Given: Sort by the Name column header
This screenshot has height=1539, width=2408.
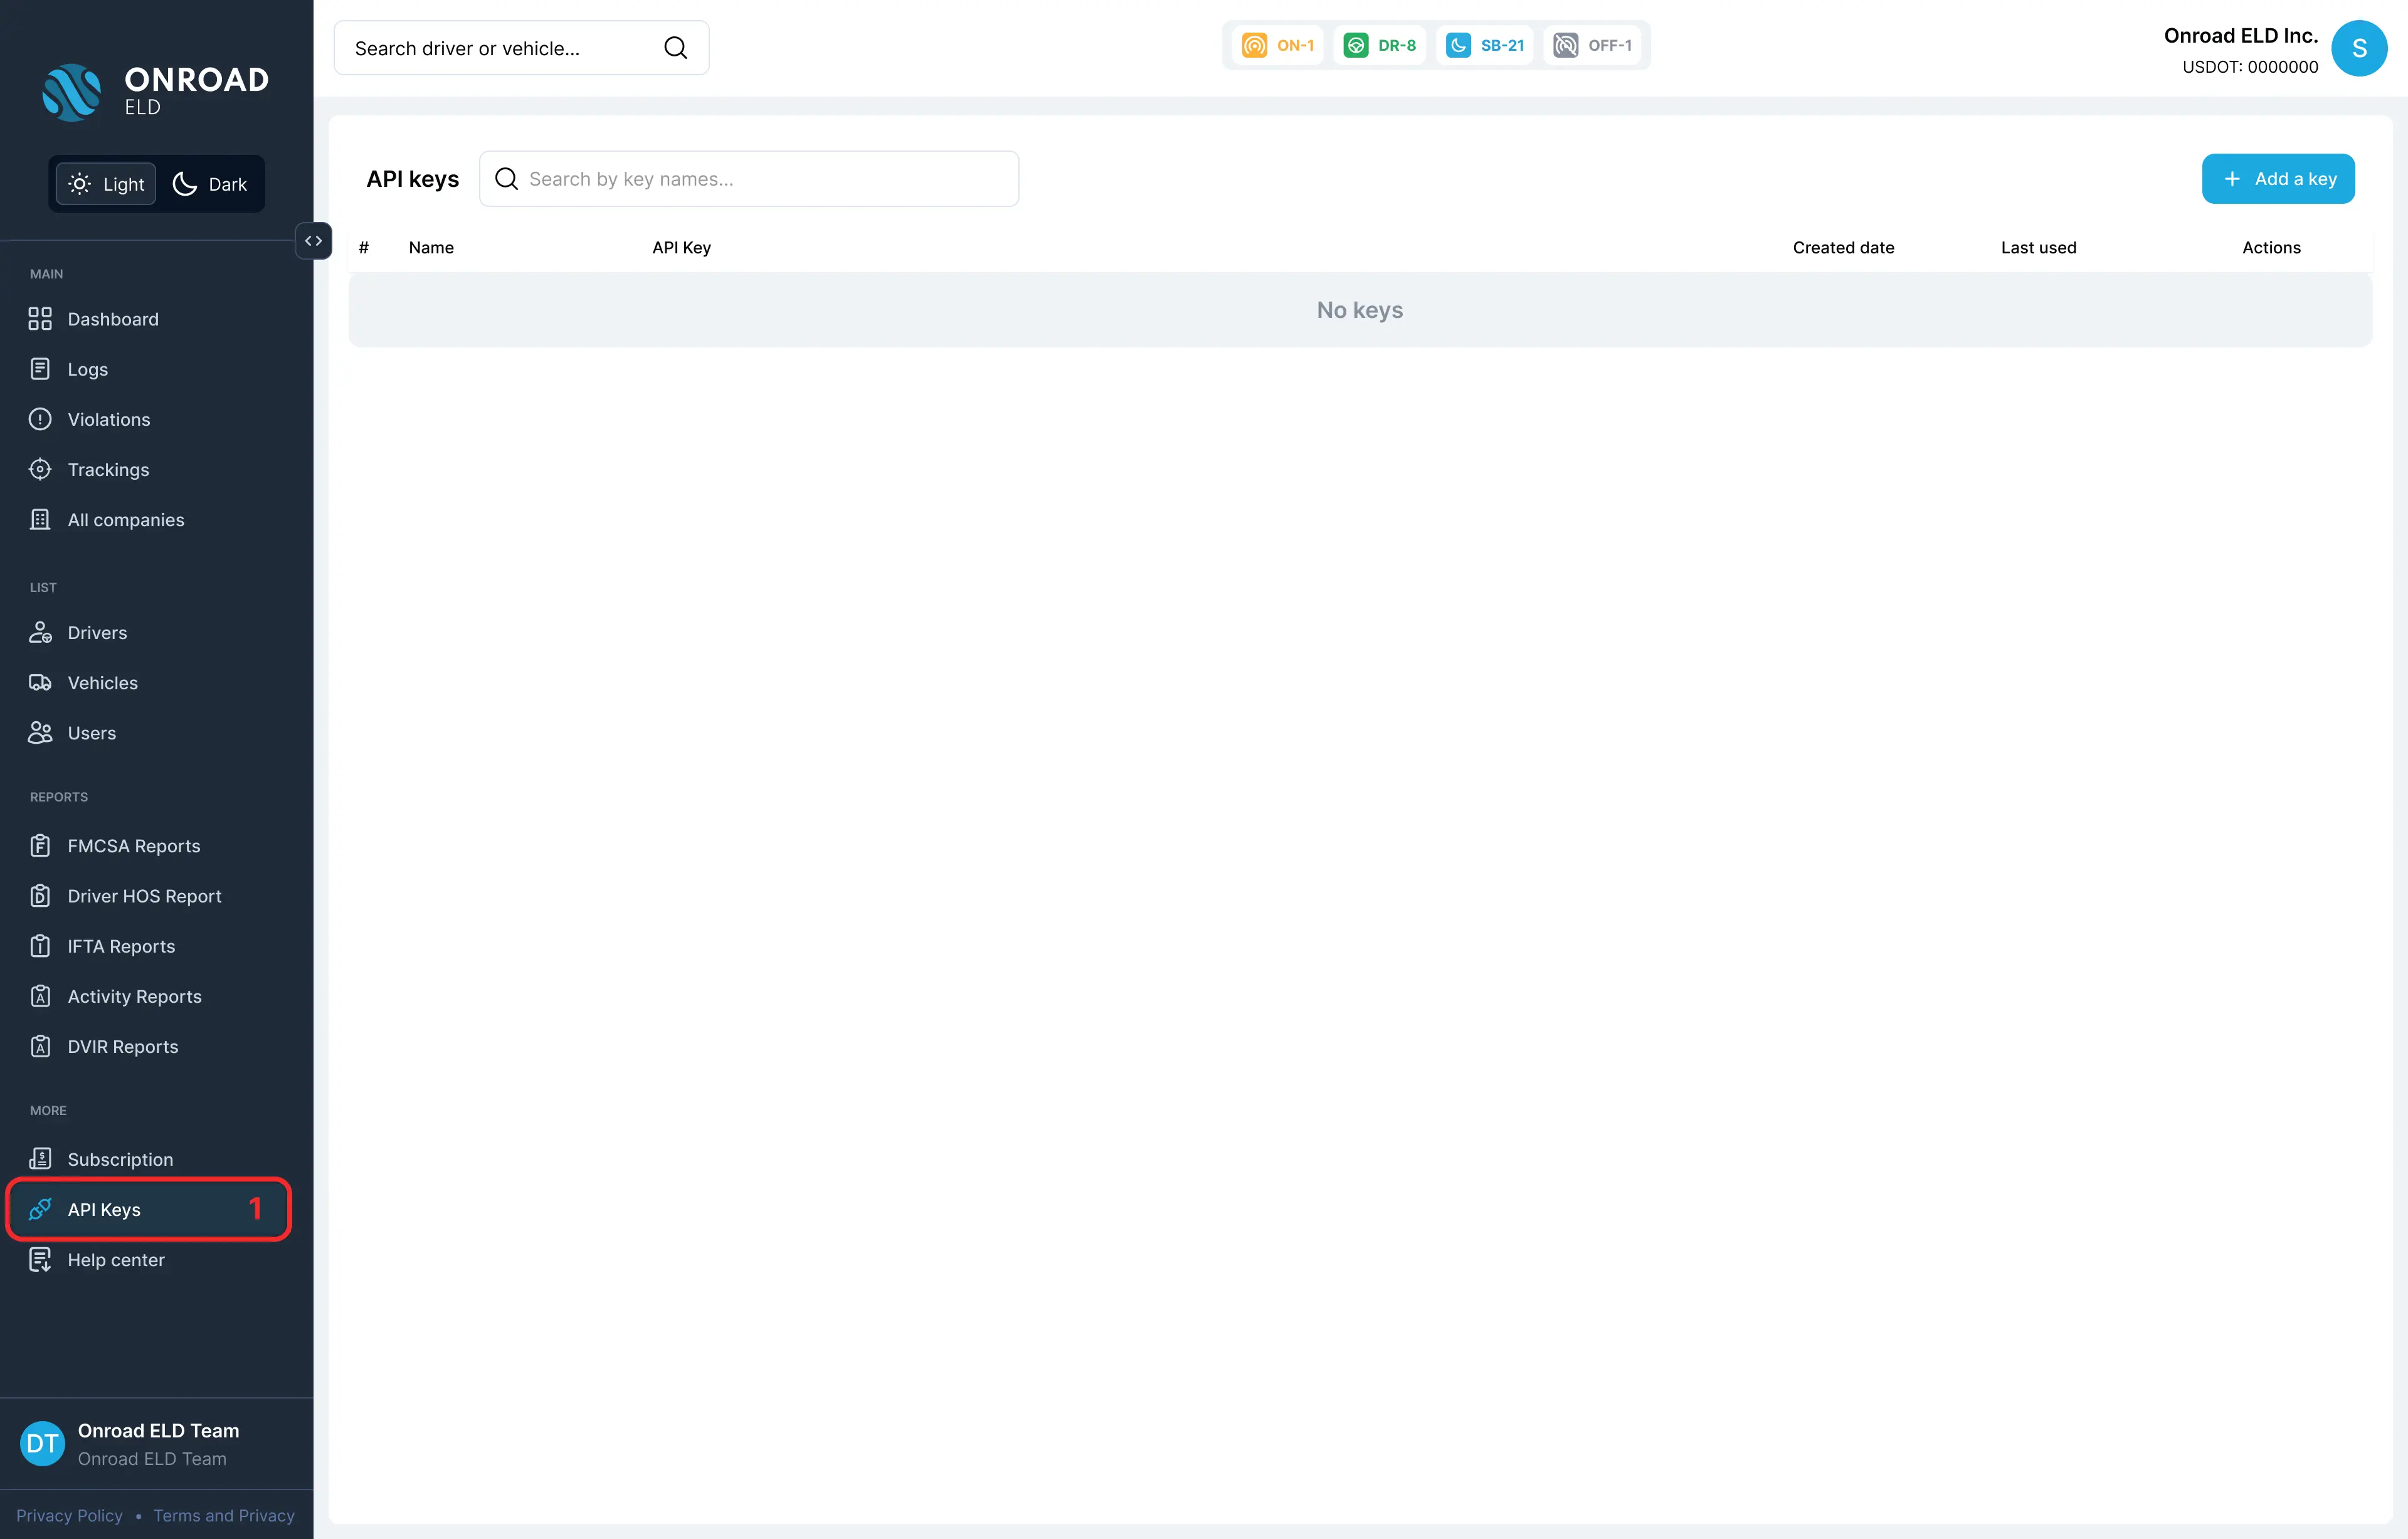Looking at the screenshot, I should coord(431,247).
